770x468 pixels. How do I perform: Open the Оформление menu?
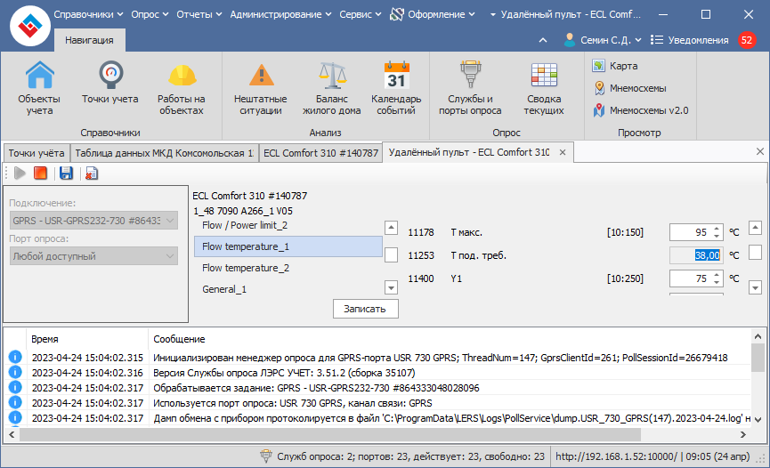(x=433, y=15)
